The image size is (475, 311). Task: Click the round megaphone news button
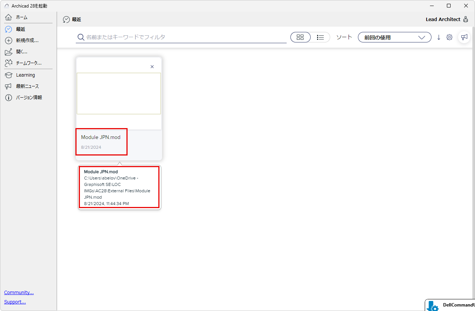click(464, 37)
